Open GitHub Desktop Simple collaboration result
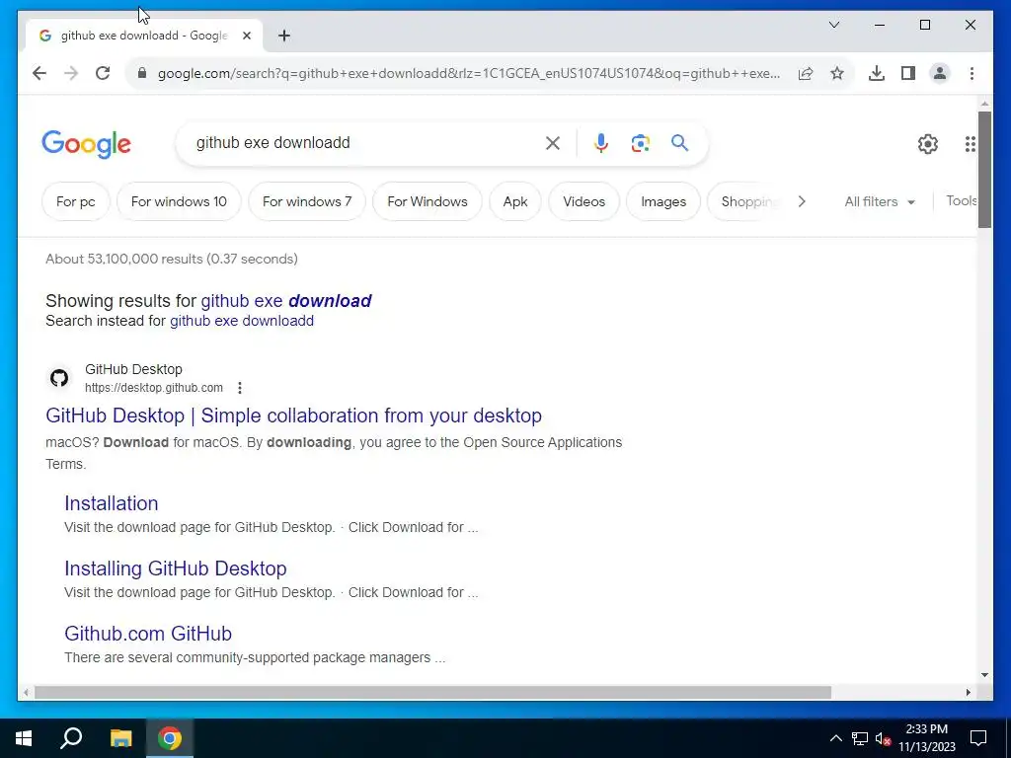The image size is (1011, 758). (x=293, y=416)
